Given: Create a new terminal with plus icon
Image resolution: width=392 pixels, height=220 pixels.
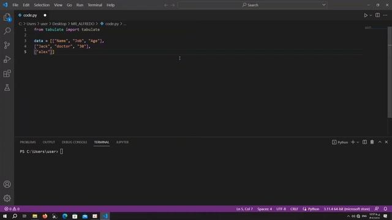Looking at the screenshot, I should click(x=353, y=142).
